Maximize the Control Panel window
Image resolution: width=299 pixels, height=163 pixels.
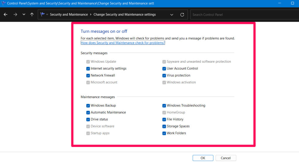click(292, 4)
